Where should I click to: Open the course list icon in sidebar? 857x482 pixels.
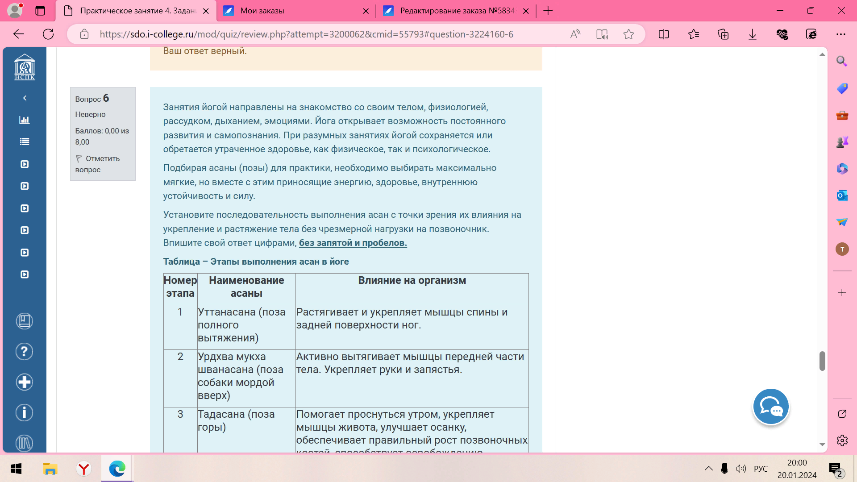[25, 141]
